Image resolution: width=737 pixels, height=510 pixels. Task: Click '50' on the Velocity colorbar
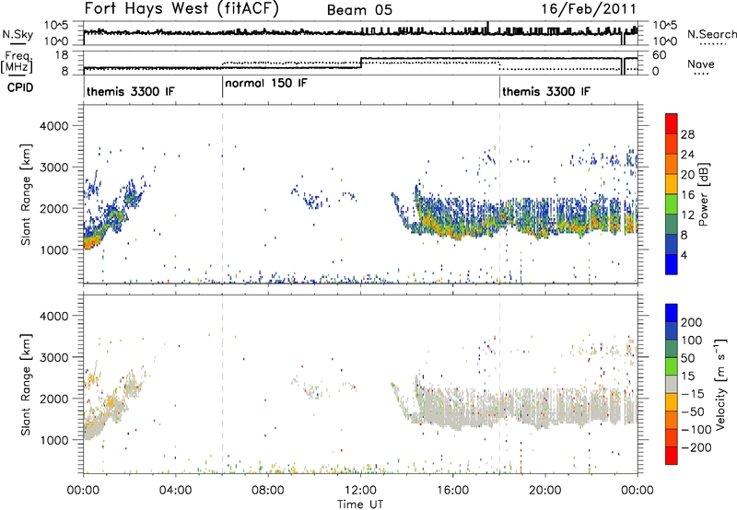(x=687, y=358)
